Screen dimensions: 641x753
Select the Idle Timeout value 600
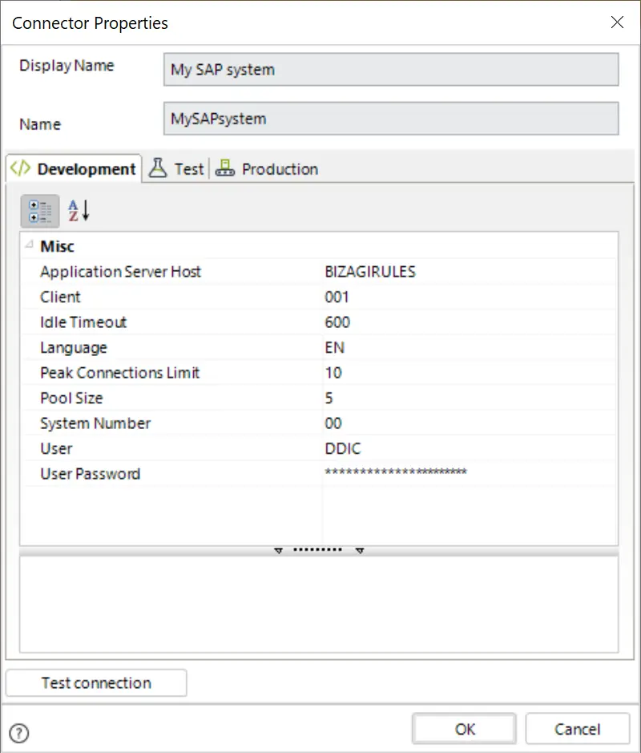(337, 322)
